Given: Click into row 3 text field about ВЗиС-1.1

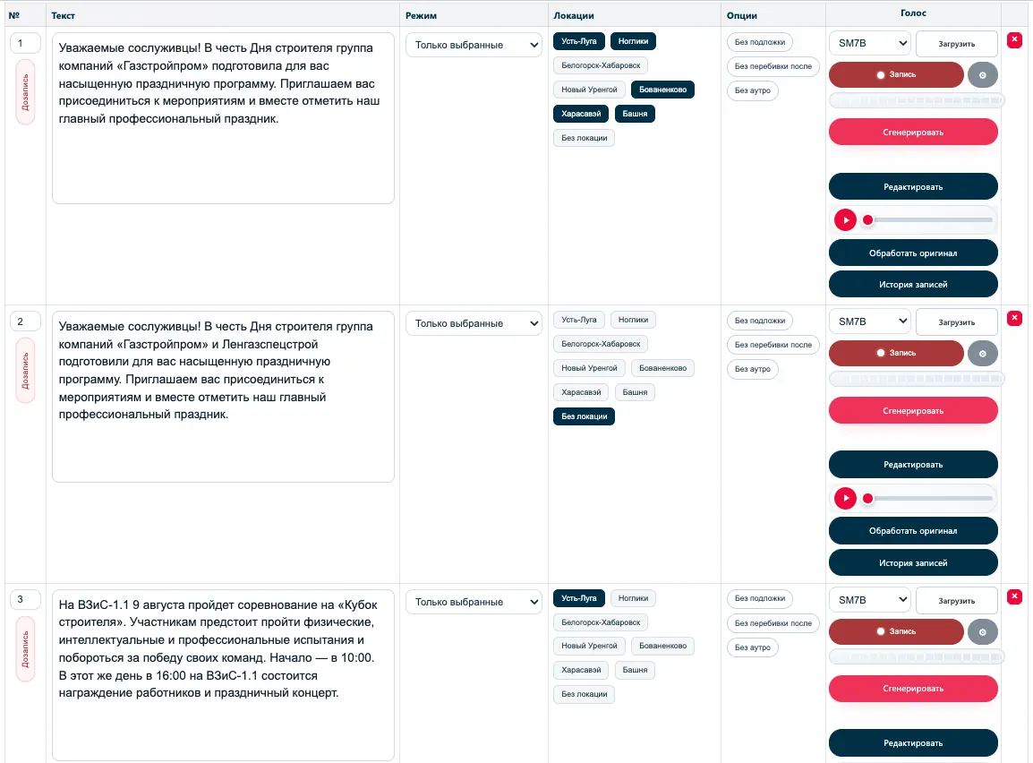Looking at the screenshot, I should [223, 674].
